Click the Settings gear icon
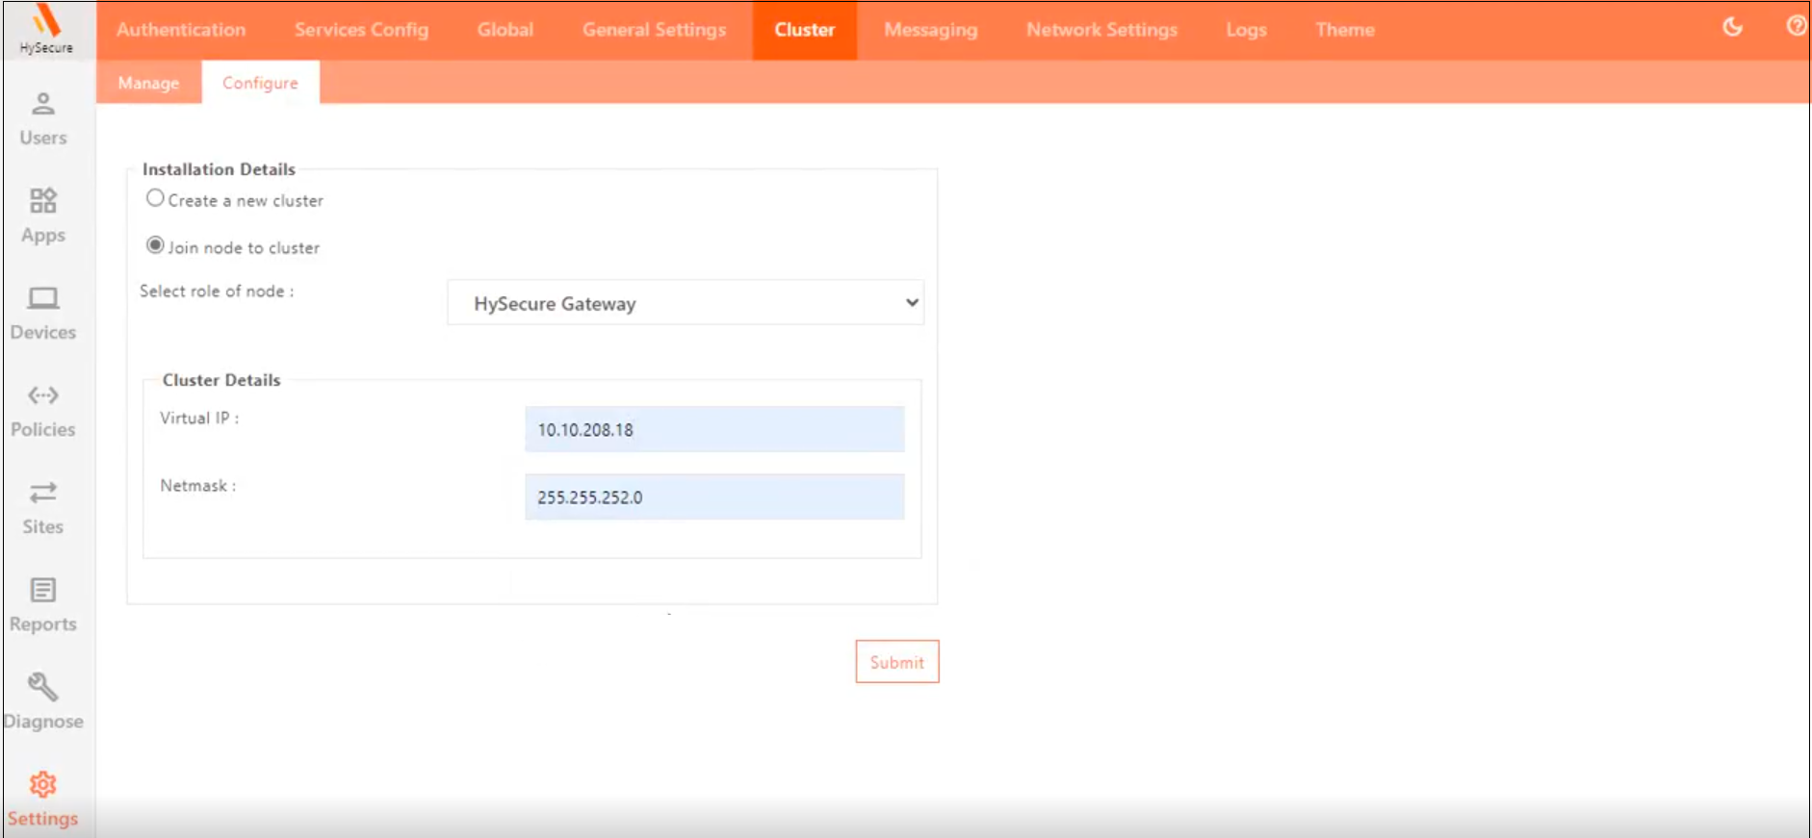 [43, 784]
